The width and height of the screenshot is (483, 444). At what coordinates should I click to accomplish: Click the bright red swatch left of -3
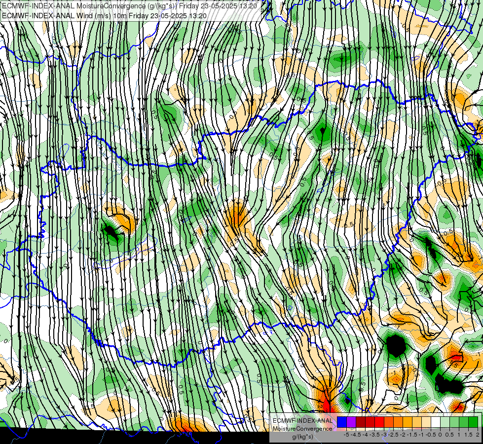click(379, 422)
